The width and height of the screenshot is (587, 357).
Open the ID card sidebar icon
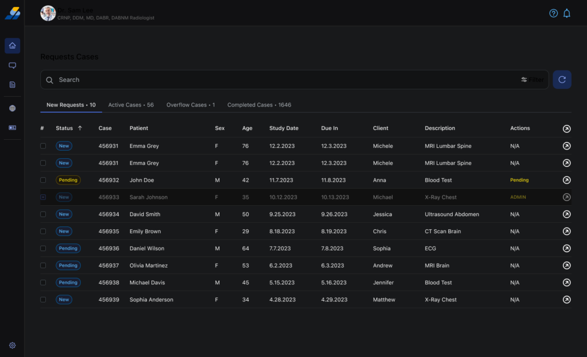(x=12, y=128)
